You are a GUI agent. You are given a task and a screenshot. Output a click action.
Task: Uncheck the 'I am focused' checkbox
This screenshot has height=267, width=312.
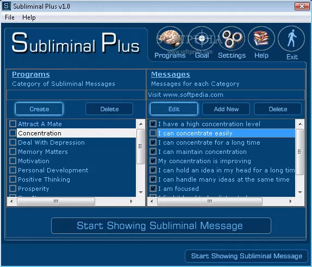coord(153,189)
